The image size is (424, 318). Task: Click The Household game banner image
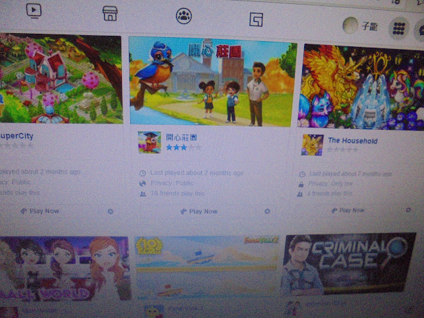[x=361, y=87]
